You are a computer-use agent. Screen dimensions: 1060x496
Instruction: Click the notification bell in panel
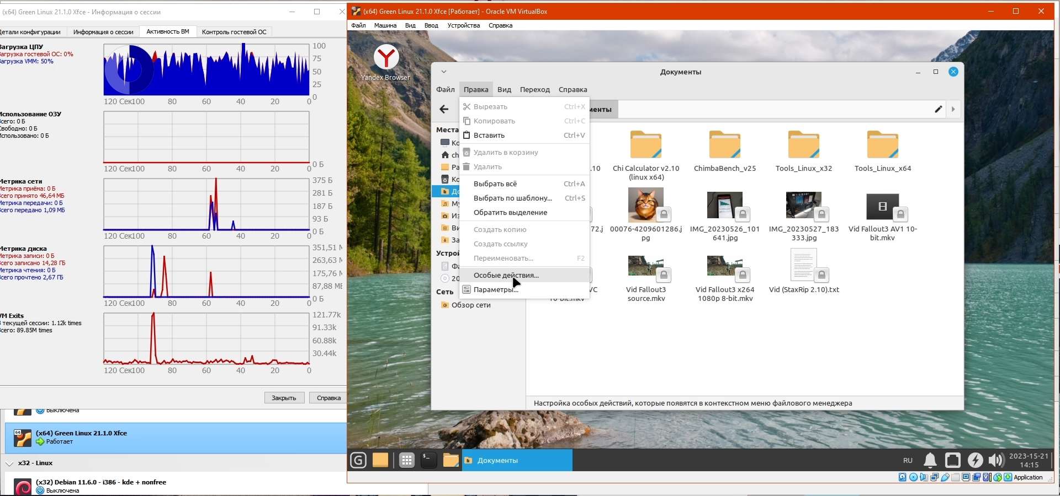click(x=930, y=460)
